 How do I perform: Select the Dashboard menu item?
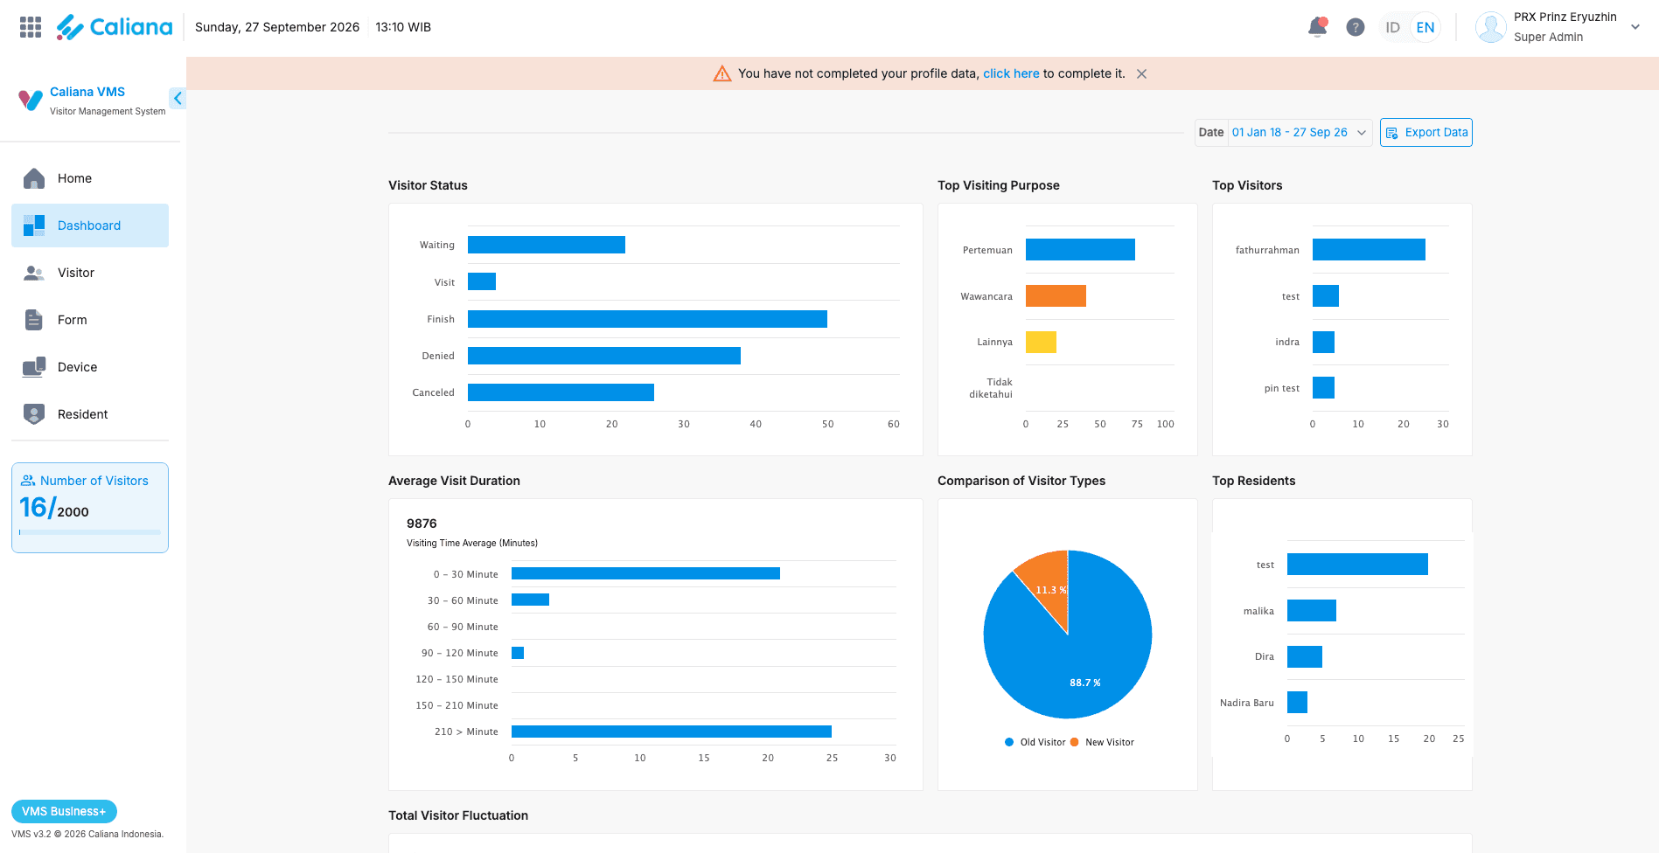tap(90, 225)
